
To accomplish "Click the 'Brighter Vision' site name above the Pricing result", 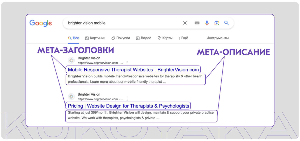I will [x=89, y=94].
